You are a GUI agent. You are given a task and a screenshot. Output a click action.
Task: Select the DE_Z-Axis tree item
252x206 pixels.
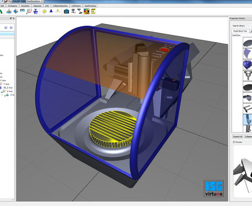[x=8, y=88]
